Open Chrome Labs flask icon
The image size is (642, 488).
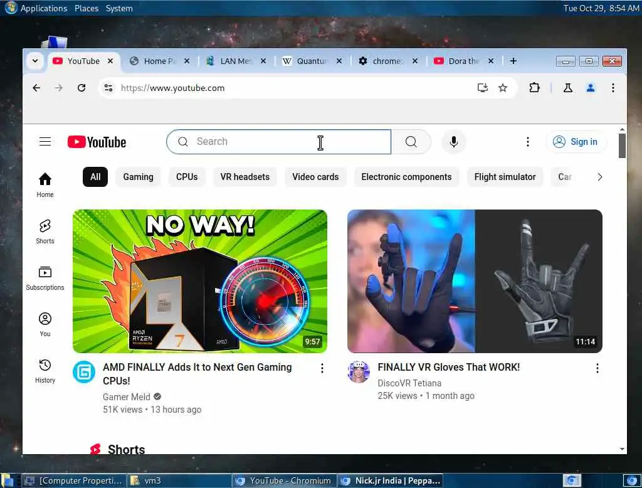tap(568, 88)
